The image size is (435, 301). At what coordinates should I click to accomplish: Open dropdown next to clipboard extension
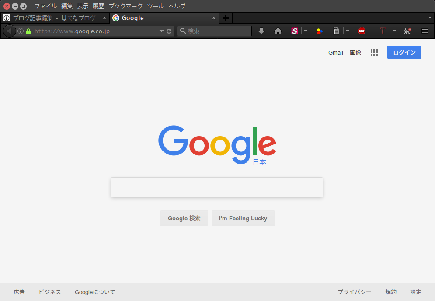[348, 31]
